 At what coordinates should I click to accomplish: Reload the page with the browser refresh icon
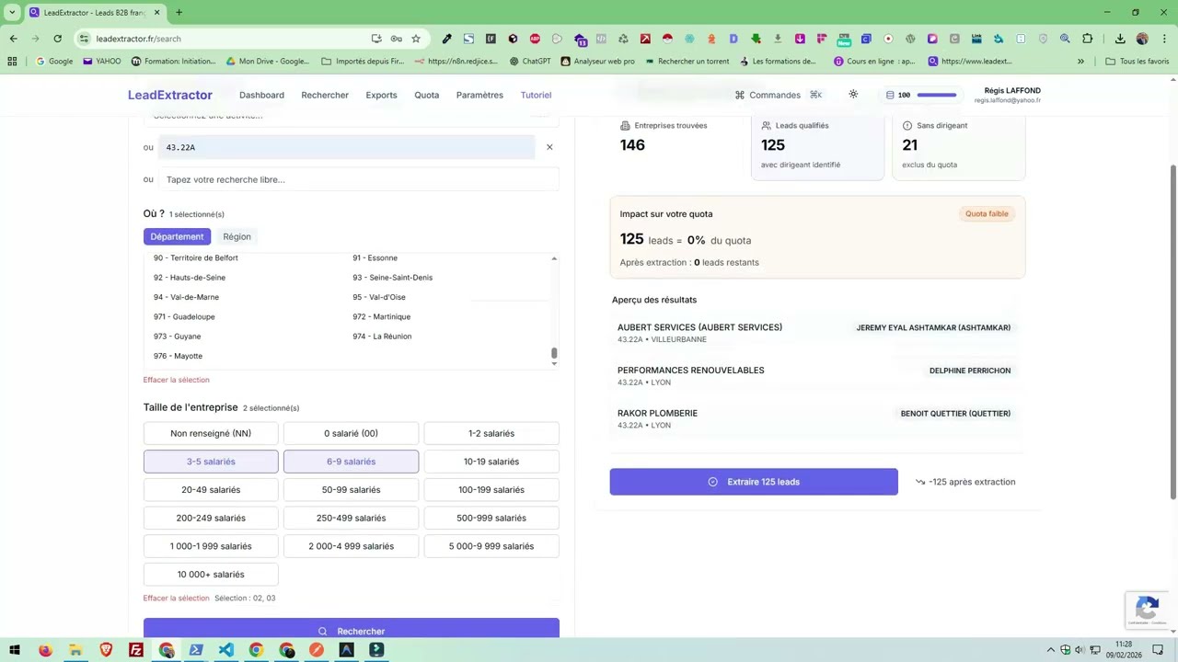click(x=57, y=39)
